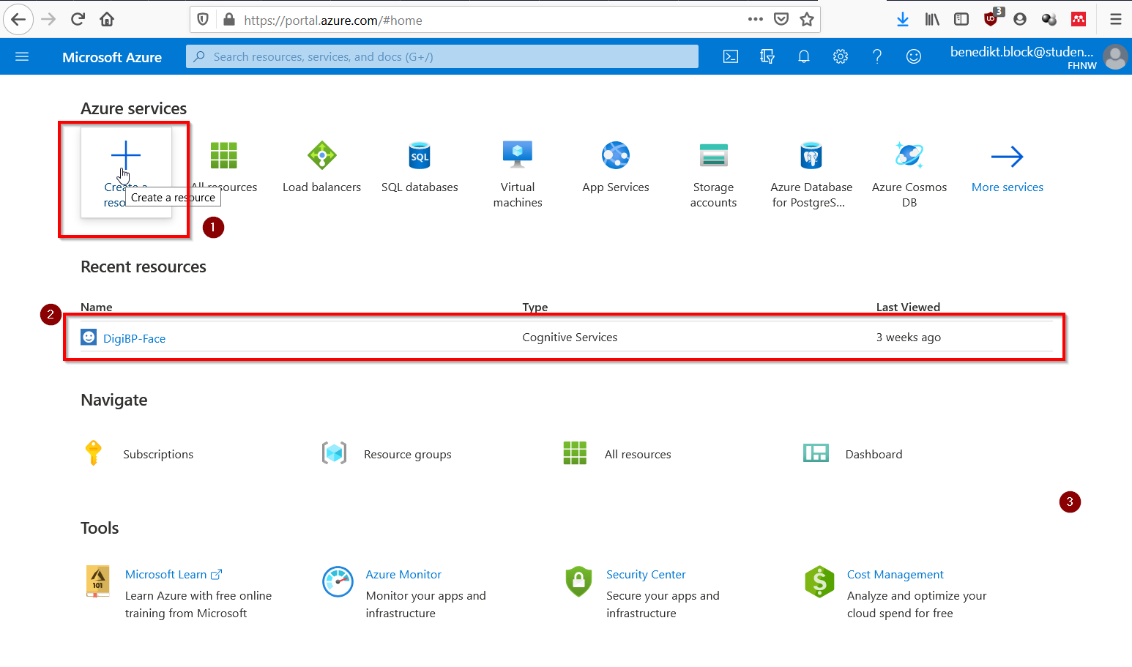Reload the page in the browser

point(78,19)
